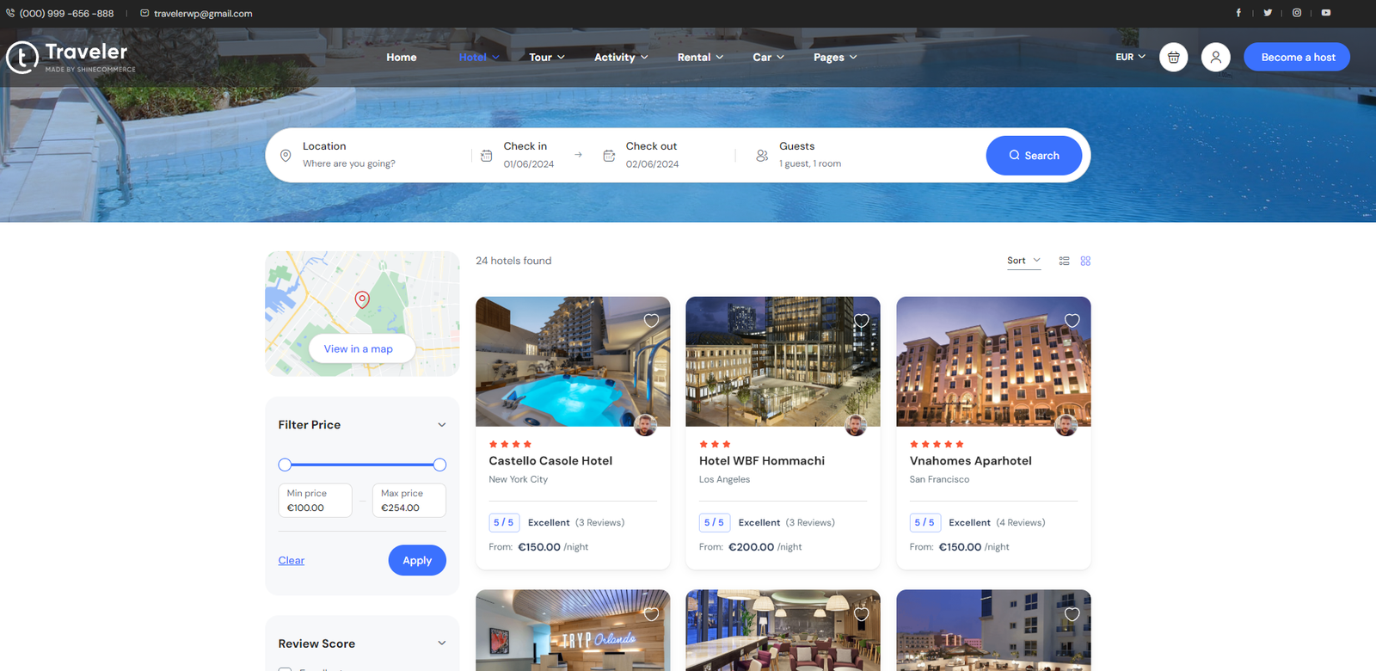Go to the Home menu item

pos(401,58)
